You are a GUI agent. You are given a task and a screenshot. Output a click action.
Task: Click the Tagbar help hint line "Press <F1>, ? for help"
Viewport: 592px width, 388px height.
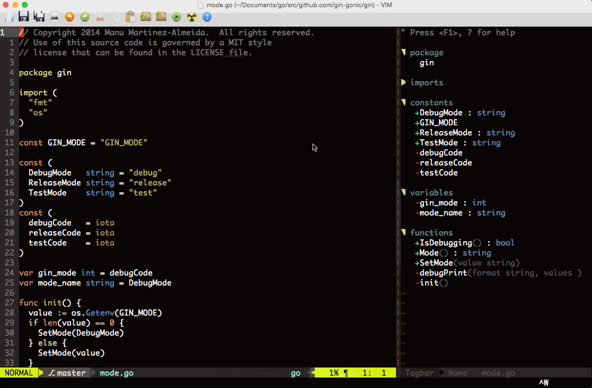pos(458,32)
